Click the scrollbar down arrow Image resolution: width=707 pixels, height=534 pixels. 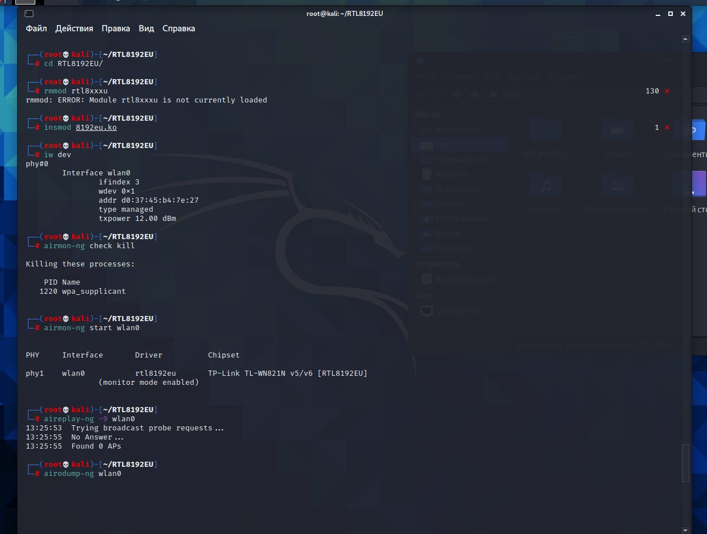[685, 529]
